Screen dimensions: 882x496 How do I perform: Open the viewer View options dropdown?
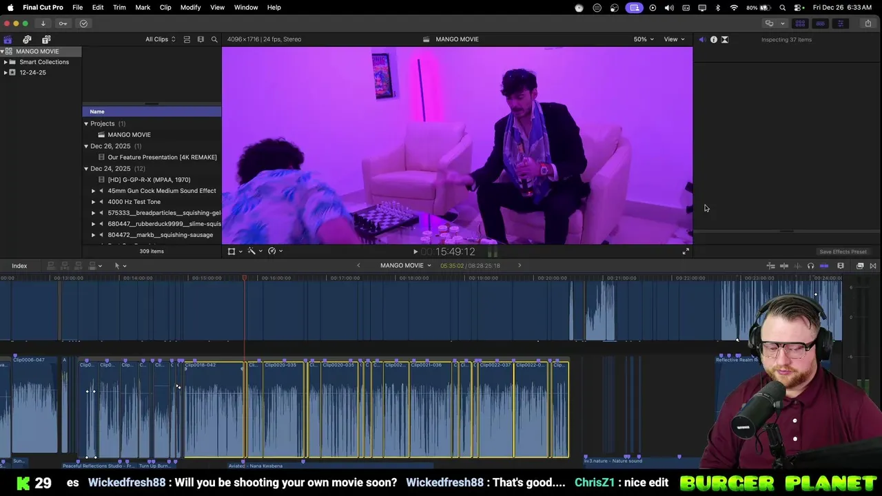pos(674,39)
